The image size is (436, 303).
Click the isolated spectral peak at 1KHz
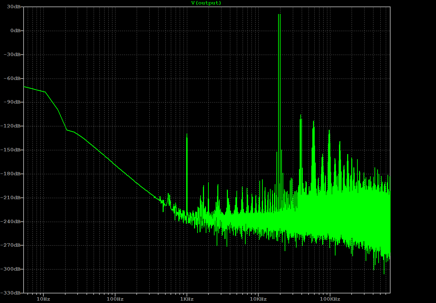pyautogui.click(x=187, y=174)
